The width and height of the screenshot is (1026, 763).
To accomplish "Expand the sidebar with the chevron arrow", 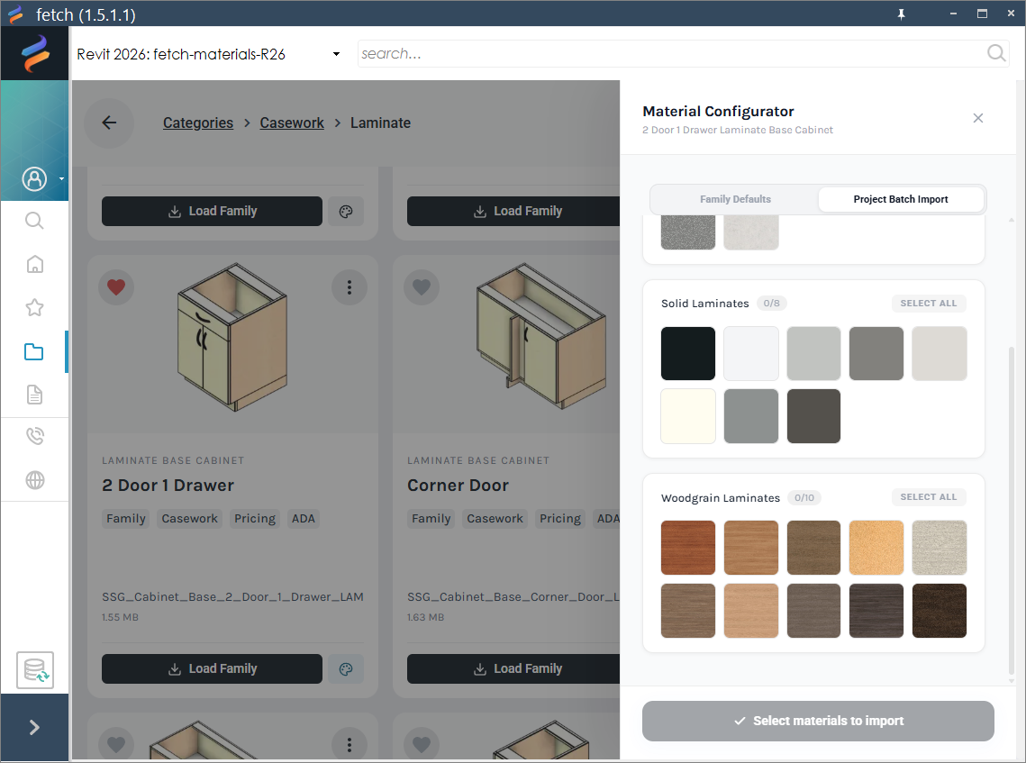I will tap(34, 728).
